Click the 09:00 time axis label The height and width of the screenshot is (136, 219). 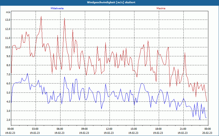click(x=85, y=129)
